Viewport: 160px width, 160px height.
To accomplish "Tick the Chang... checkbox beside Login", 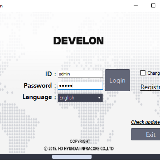I will click(x=143, y=73).
